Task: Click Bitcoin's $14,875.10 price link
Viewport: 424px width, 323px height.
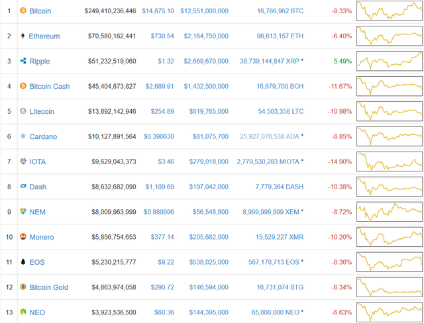Action: 158,11
